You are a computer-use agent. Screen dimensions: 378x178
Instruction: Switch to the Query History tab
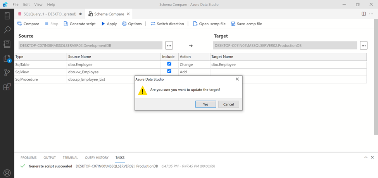97,158
